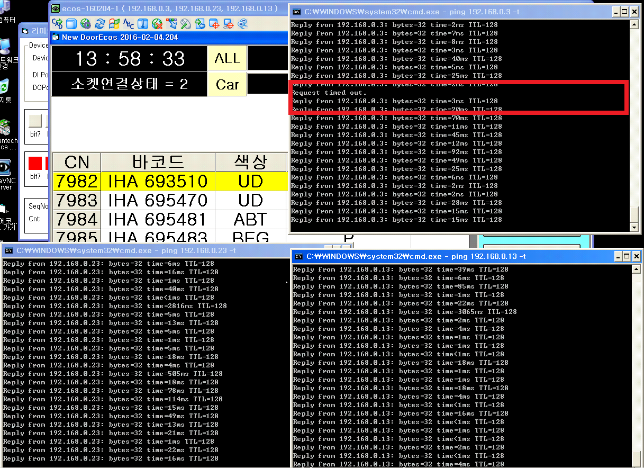Toggle remote input with the mouse icon
The width and height of the screenshot is (644, 468).
[186, 24]
